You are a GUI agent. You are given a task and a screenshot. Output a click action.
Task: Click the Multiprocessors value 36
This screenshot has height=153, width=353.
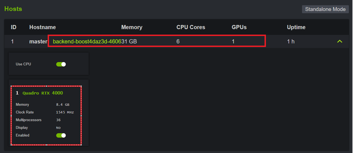pyautogui.click(x=58, y=120)
